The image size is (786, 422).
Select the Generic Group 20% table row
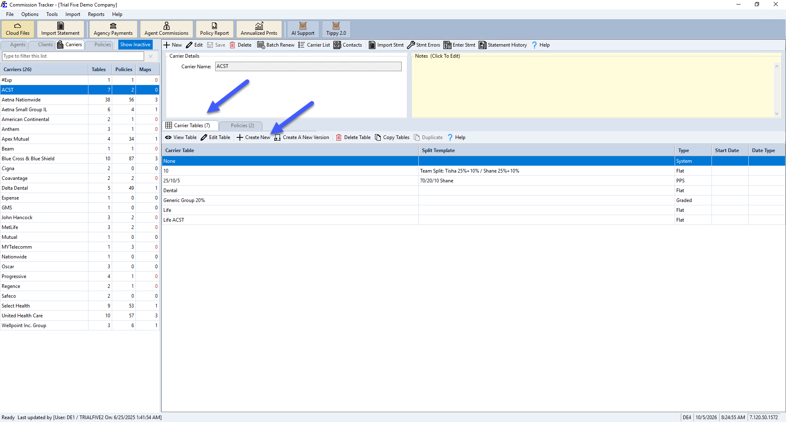473,200
